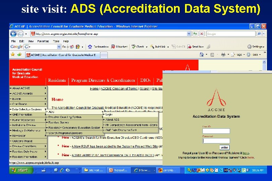Viewport: 272px width, 181px height.
Task: Select the ACGME browser tab
Action: [x=62, y=55]
